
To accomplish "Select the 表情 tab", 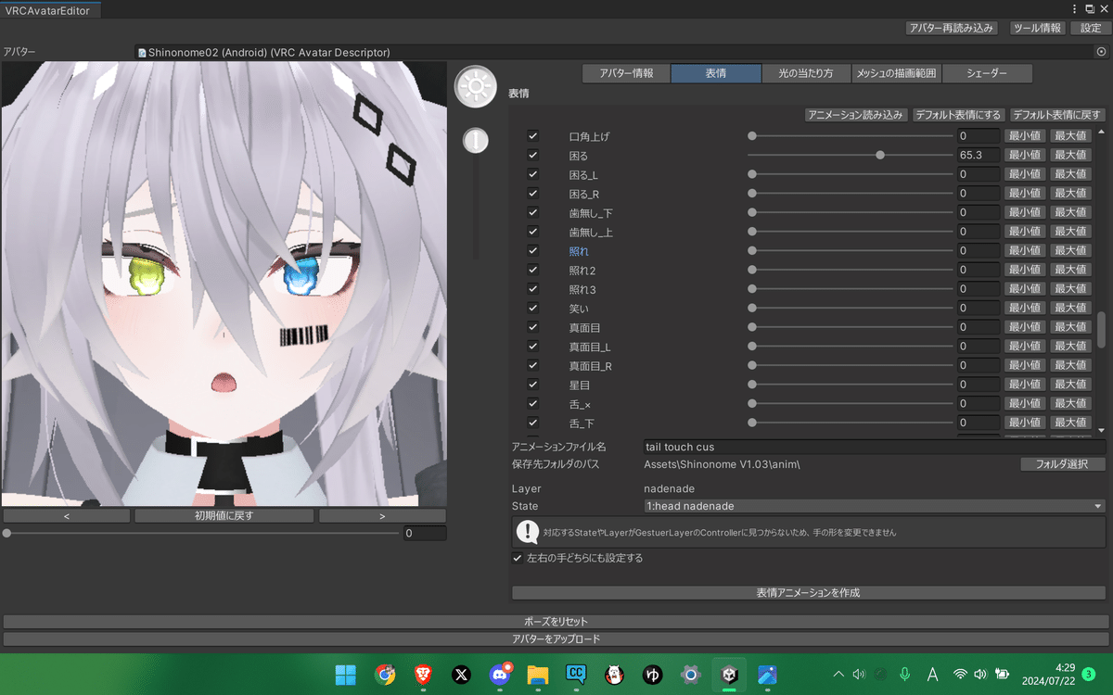I will point(716,73).
